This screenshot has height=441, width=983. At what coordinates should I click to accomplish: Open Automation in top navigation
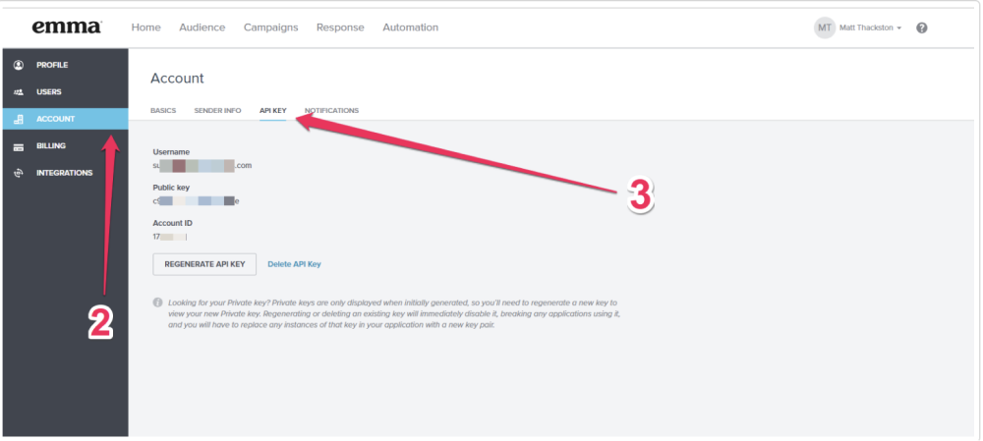click(x=410, y=28)
